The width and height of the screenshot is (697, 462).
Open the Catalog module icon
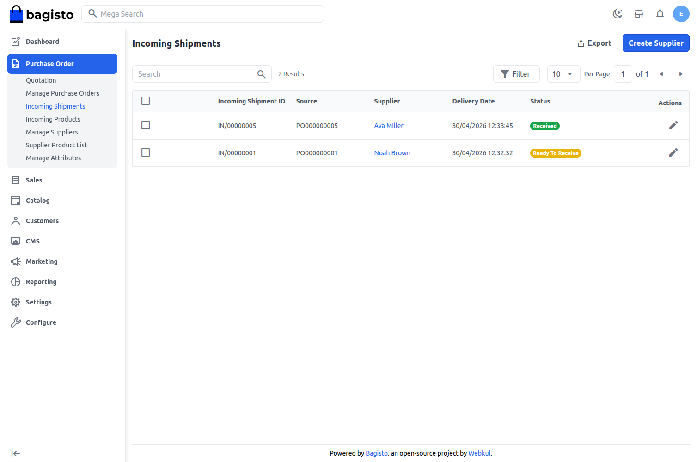16,200
